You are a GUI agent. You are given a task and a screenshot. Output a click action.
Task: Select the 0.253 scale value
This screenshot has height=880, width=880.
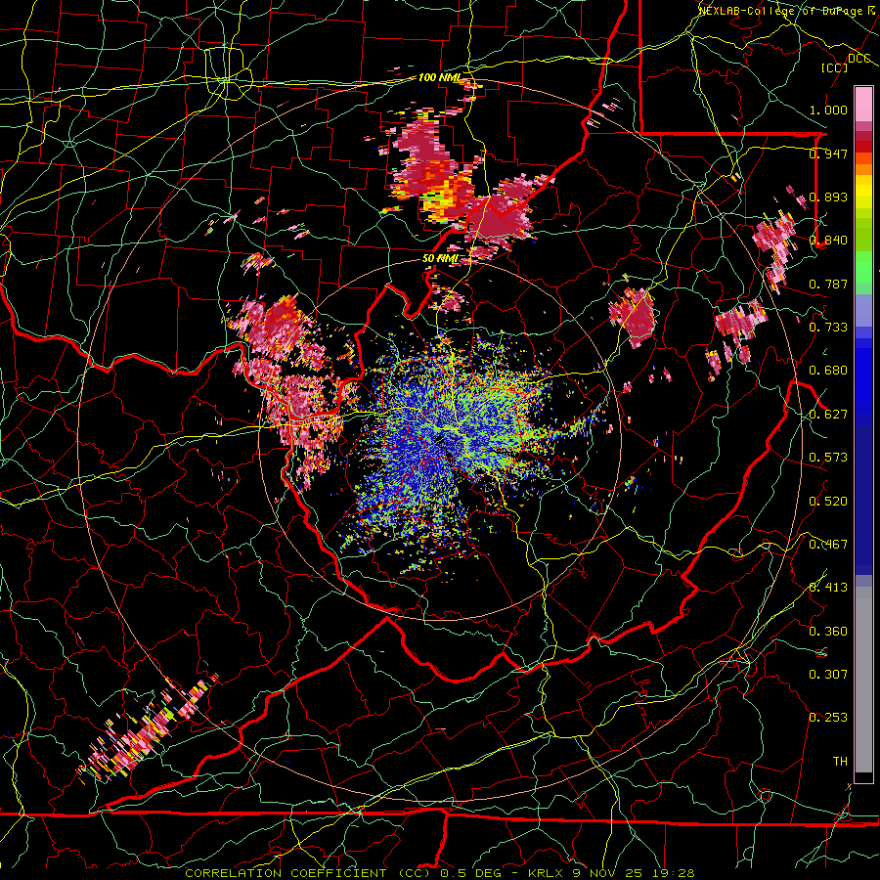pyautogui.click(x=828, y=718)
